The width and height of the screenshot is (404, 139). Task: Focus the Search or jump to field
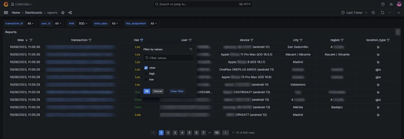click(x=203, y=4)
